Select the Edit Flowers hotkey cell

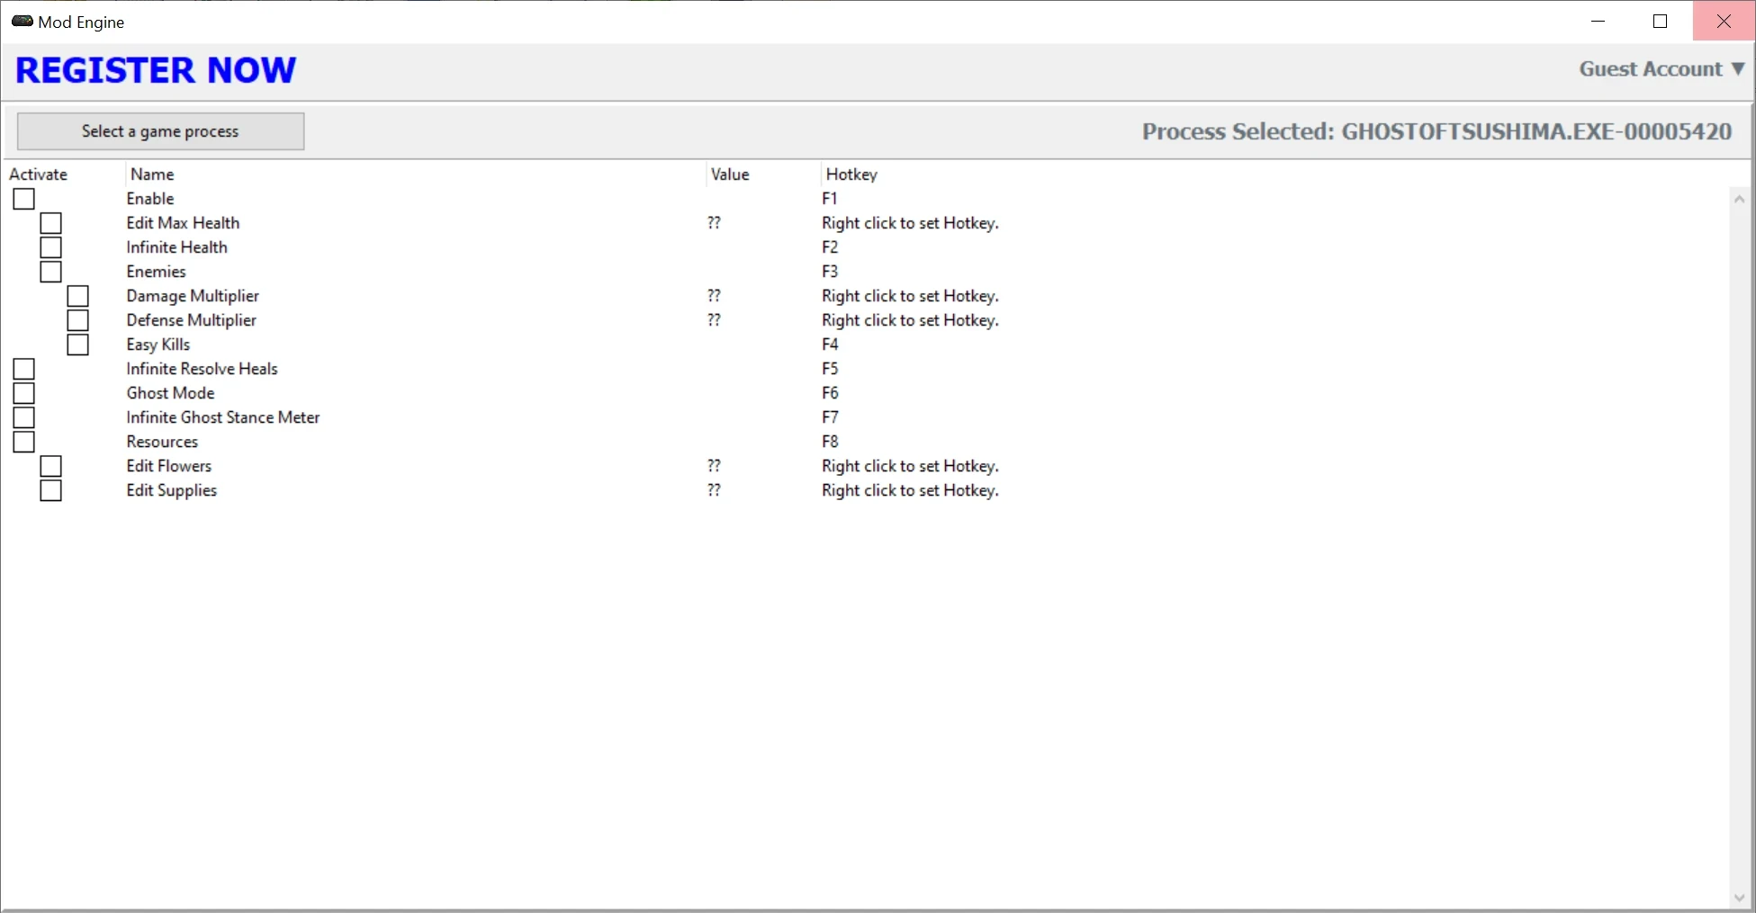pos(909,466)
